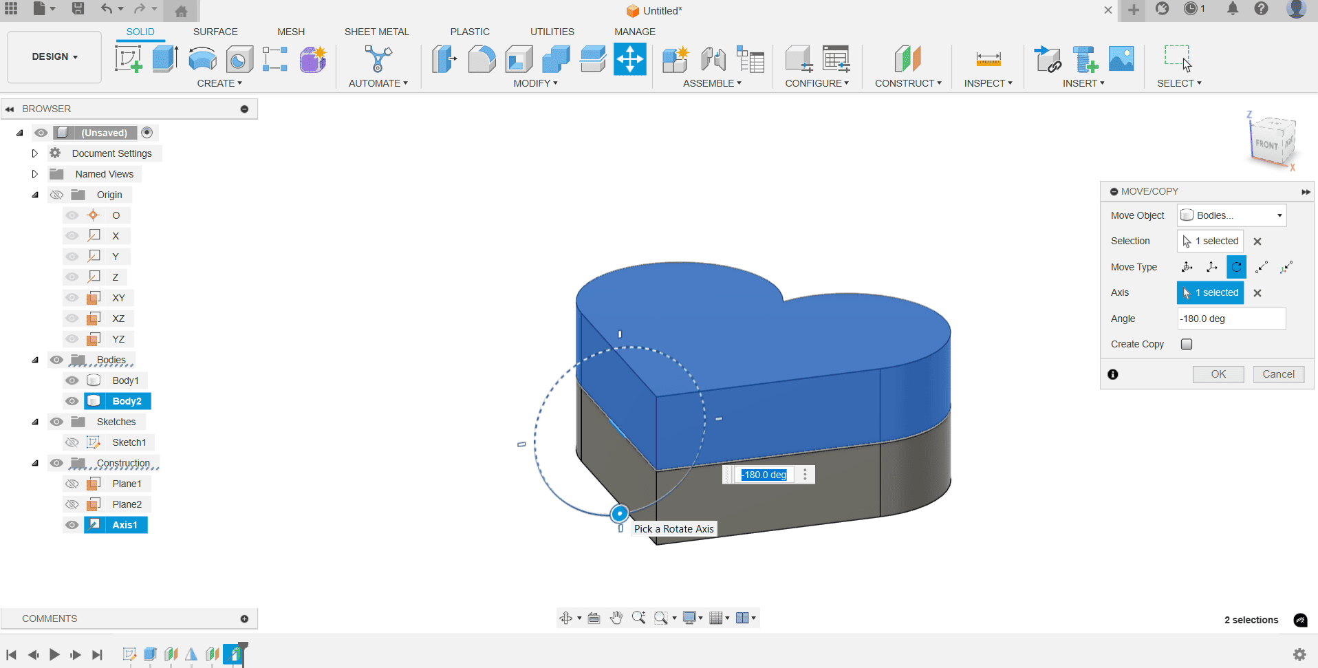
Task: Select the Hole tool
Action: (x=239, y=59)
